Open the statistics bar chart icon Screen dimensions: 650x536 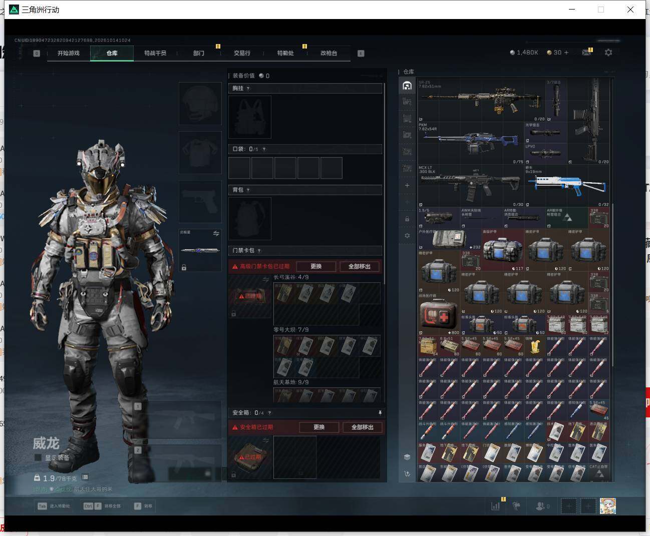coord(495,506)
